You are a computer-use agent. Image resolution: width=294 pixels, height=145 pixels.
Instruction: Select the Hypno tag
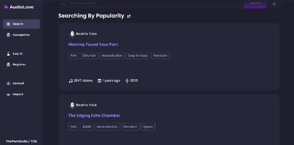click(x=148, y=127)
